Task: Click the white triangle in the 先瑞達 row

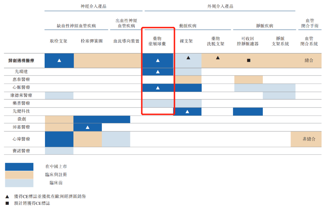Action: 158,72
